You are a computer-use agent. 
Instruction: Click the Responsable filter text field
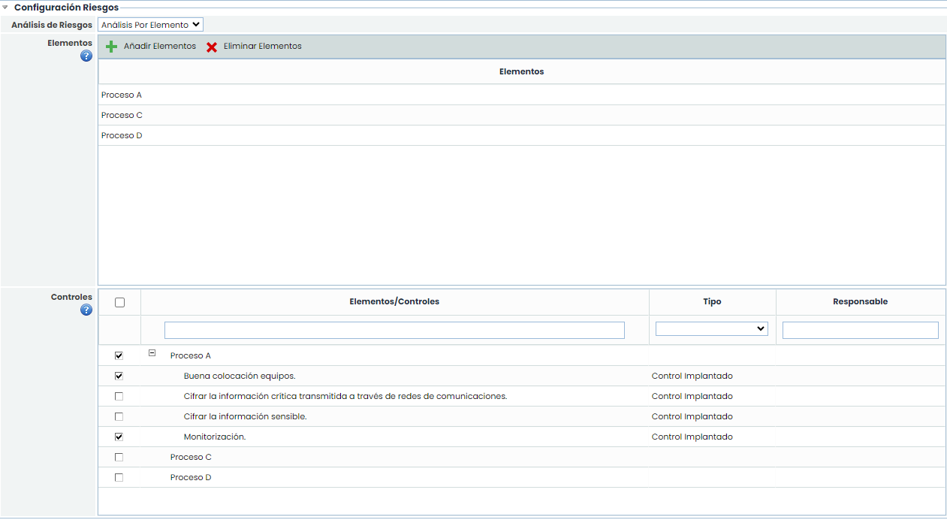(x=860, y=331)
